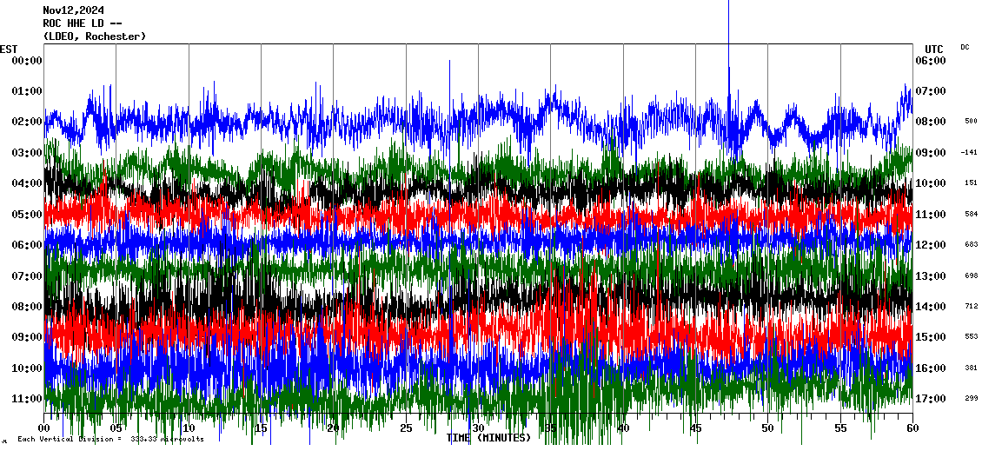Click the DC offset value 712

tap(971, 307)
